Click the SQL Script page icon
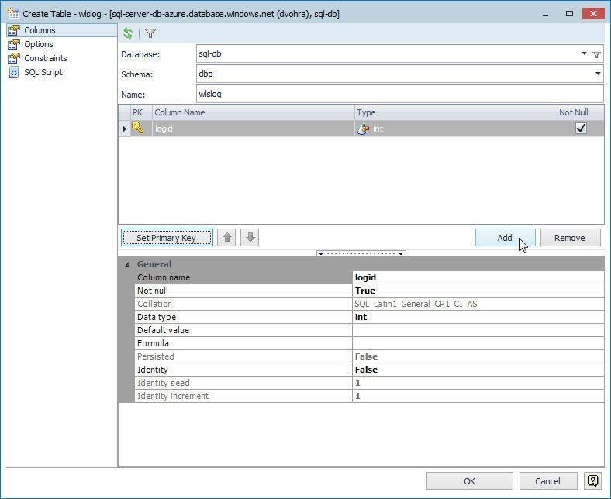The width and height of the screenshot is (611, 499). click(x=14, y=72)
